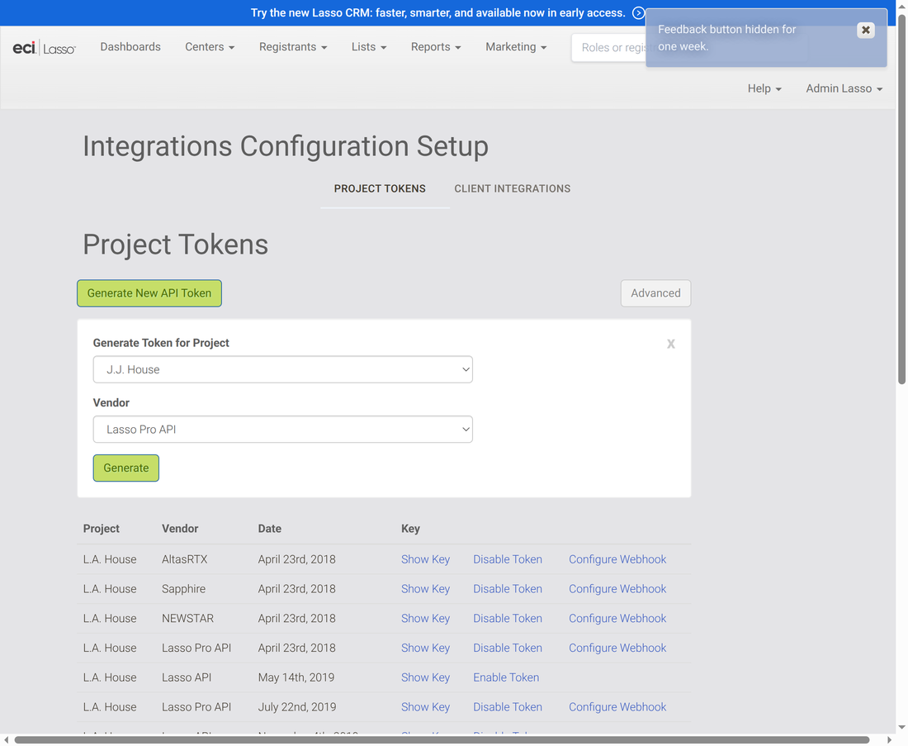Screen dimensions: 908x746
Task: Open the Vendor dropdown showing Lasso Pro API
Action: pos(282,430)
